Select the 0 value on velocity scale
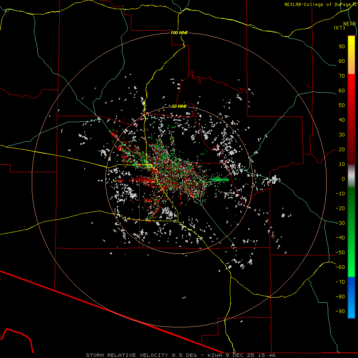358x358 pixels. tap(343, 179)
